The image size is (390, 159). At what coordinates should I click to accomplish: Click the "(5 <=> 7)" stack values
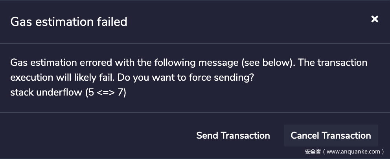[105, 94]
